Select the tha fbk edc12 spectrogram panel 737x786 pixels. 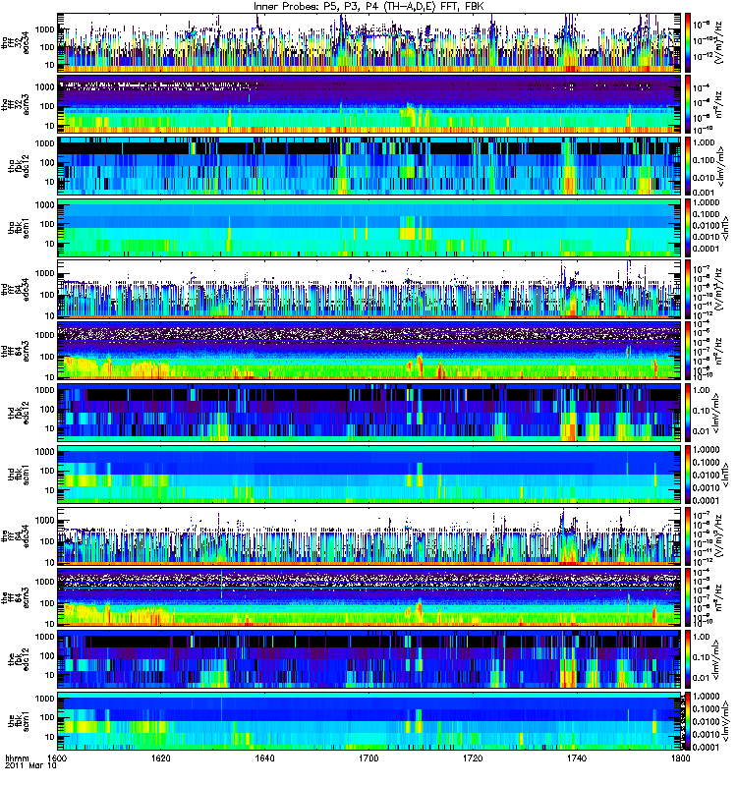pyautogui.click(x=369, y=166)
